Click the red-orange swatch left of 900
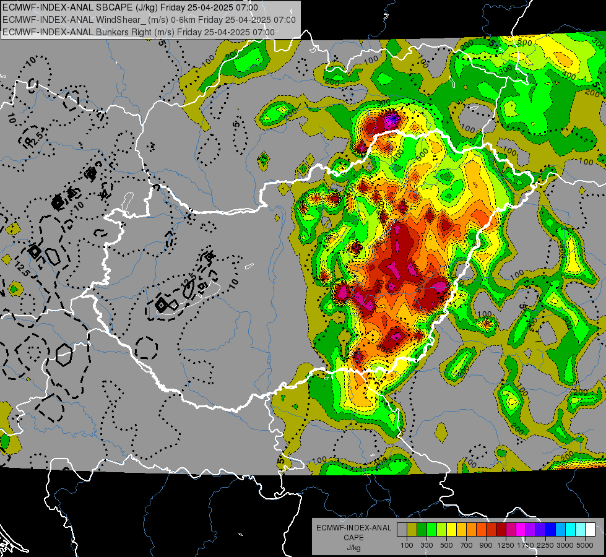Screen dimensions: 606x557 click(481, 530)
